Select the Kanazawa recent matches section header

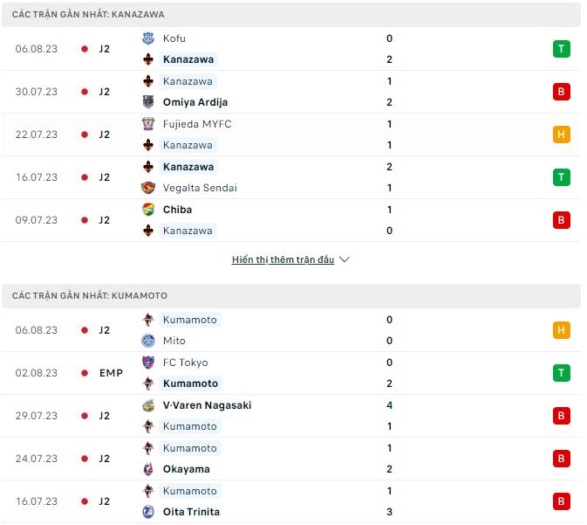pyautogui.click(x=89, y=15)
